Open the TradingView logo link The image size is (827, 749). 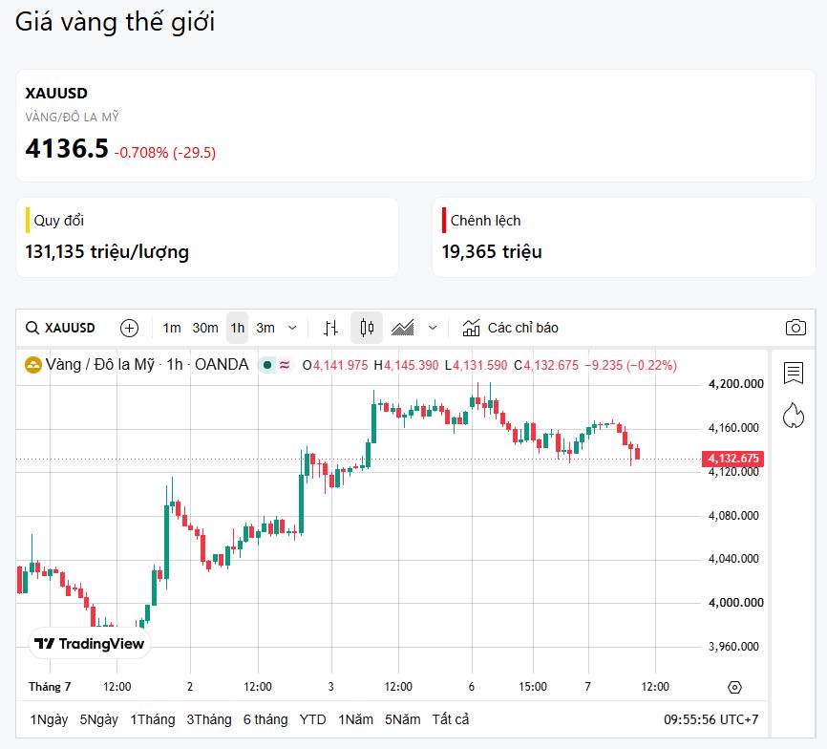pyautogui.click(x=89, y=644)
